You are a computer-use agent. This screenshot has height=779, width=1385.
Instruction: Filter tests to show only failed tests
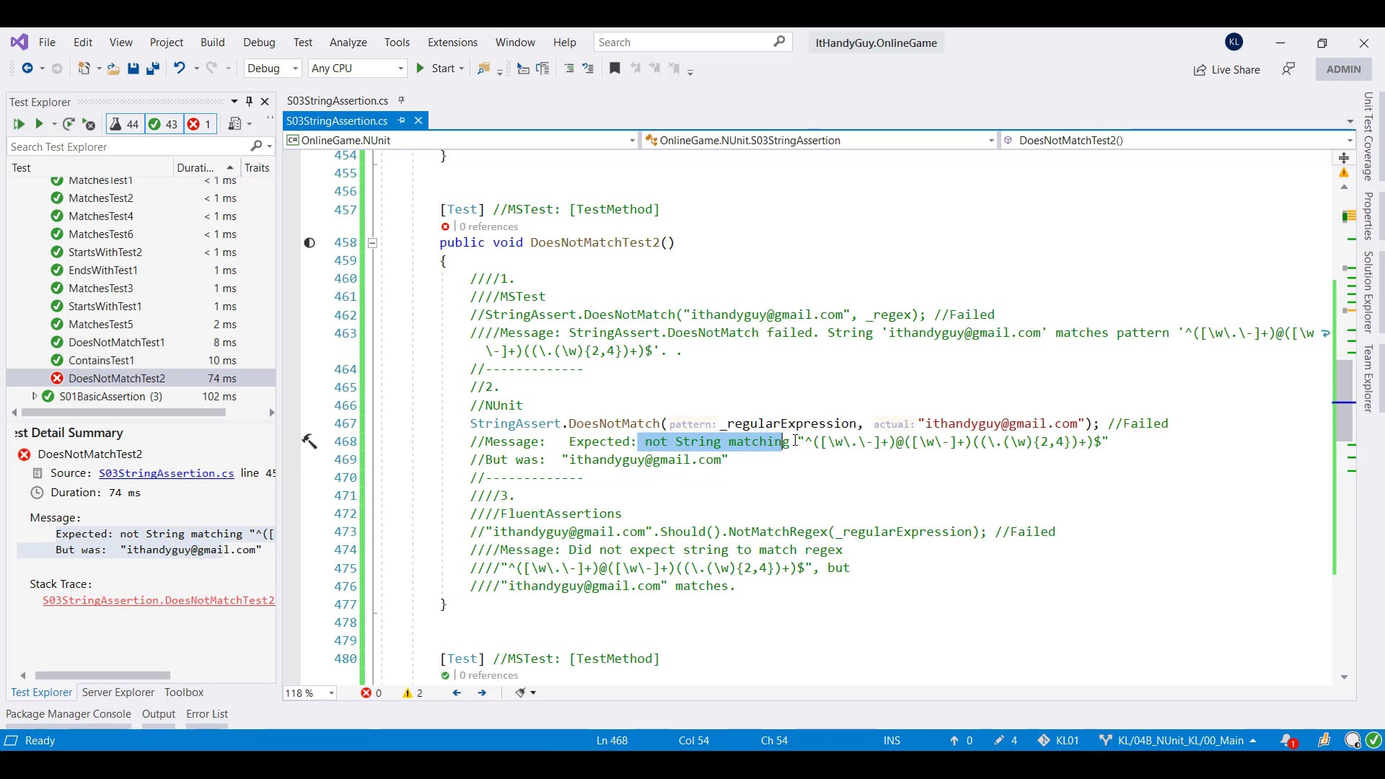point(200,124)
